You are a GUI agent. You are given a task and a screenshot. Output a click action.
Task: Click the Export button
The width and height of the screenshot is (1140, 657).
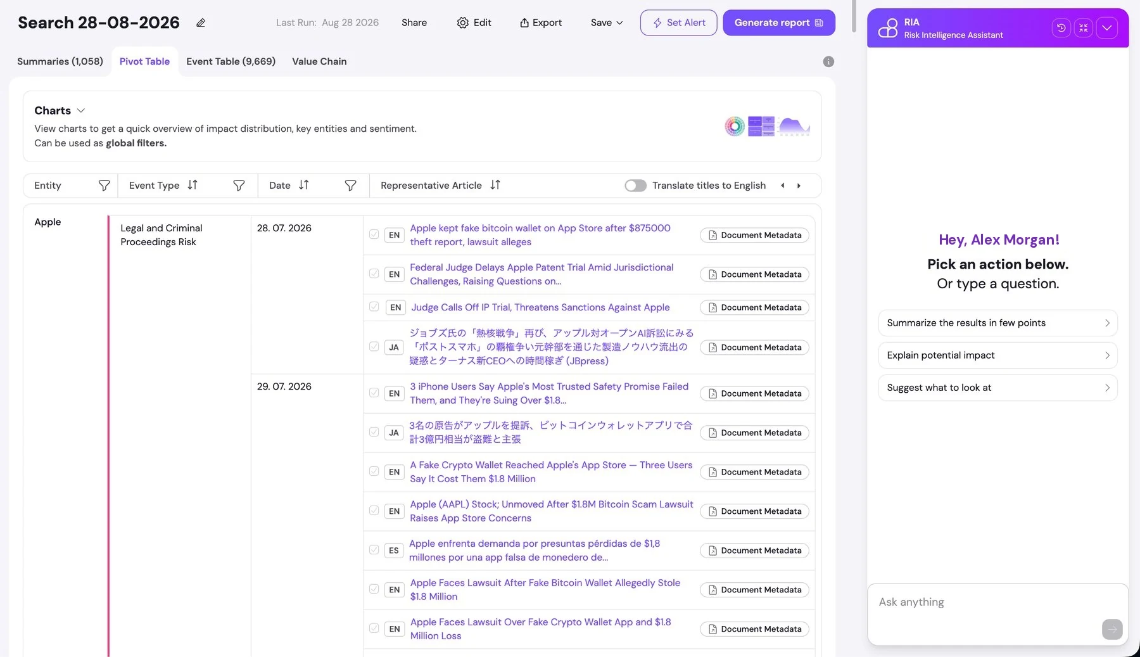[541, 23]
